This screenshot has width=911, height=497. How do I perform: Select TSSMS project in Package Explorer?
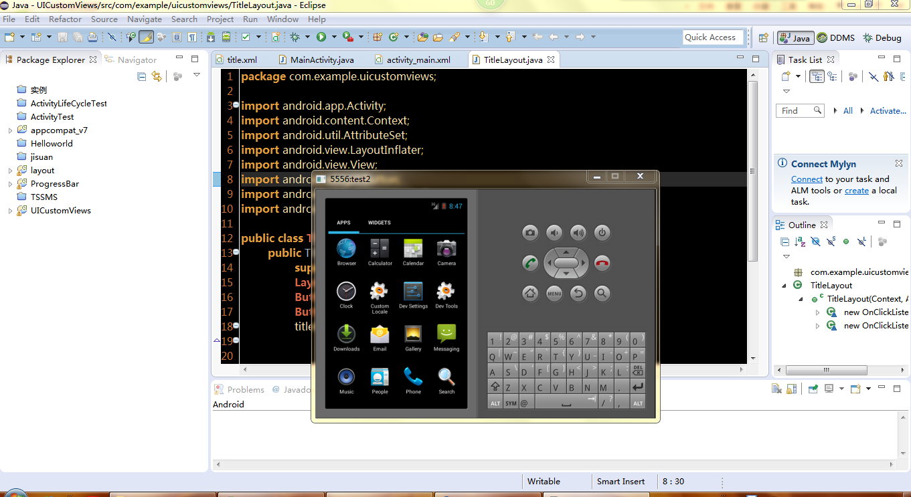click(x=44, y=197)
